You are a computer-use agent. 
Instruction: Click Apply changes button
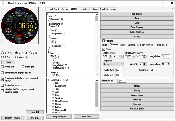pyautogui.click(x=59, y=117)
